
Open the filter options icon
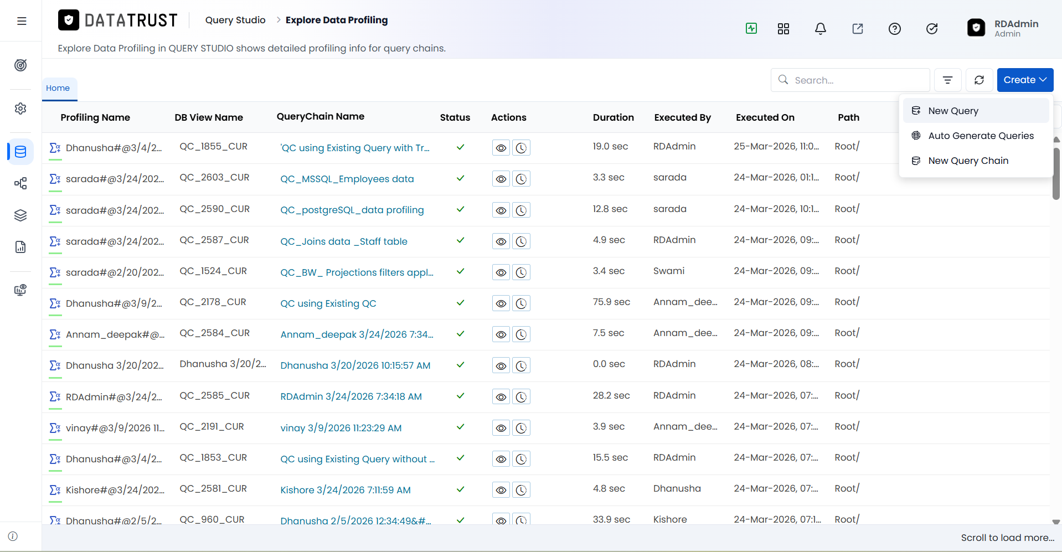coord(948,80)
